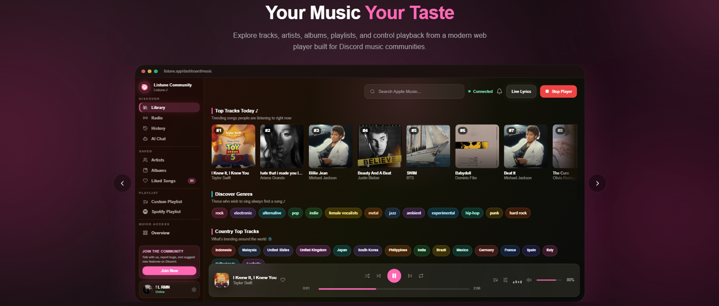
Task: Go to previous slide with left arrow
Action: pos(122,183)
